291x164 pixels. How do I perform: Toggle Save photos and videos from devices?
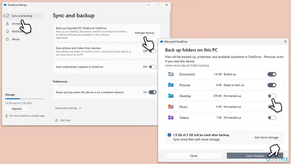[153, 51]
